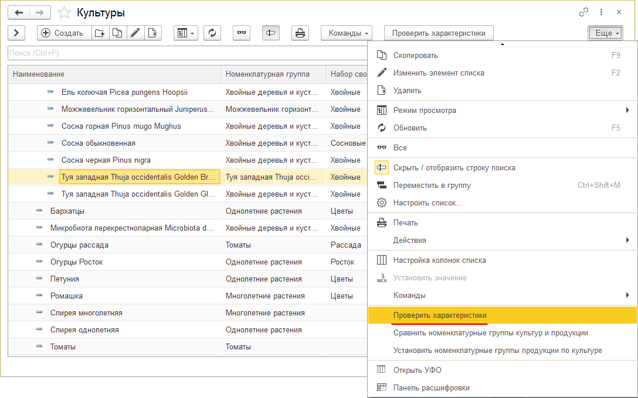This screenshot has height=398, width=638.
Task: Click the pencil edit icon in toolbar
Action: tap(135, 33)
